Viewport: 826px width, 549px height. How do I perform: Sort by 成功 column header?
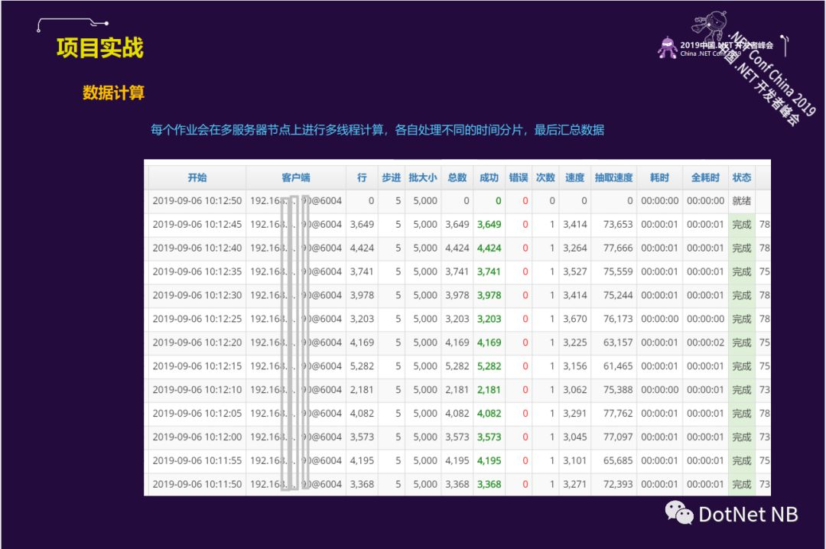pos(489,177)
